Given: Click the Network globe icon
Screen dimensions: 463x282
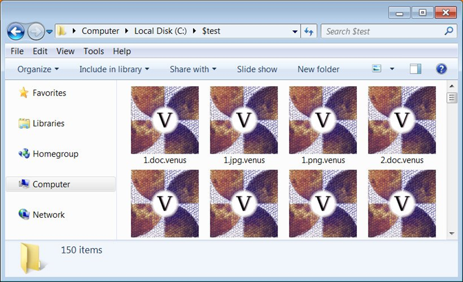Looking at the screenshot, I should [x=24, y=215].
